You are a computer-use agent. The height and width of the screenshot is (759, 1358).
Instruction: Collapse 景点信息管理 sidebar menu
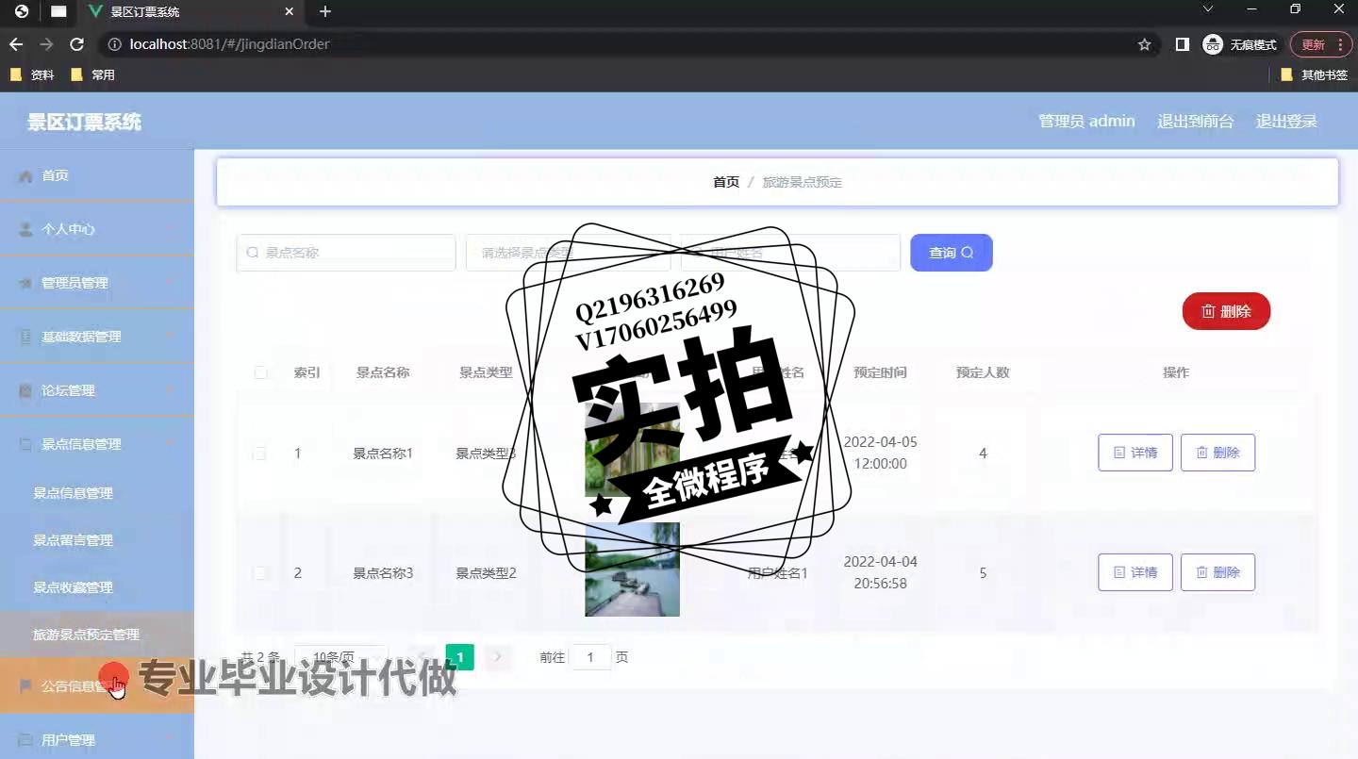[97, 444]
